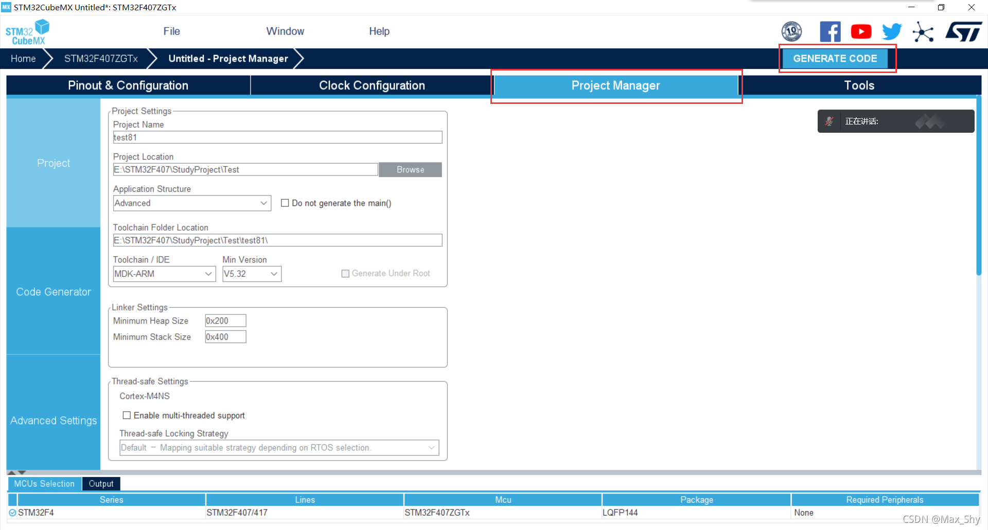Go to Home breadcrumb
The height and width of the screenshot is (530, 988).
[x=23, y=59]
